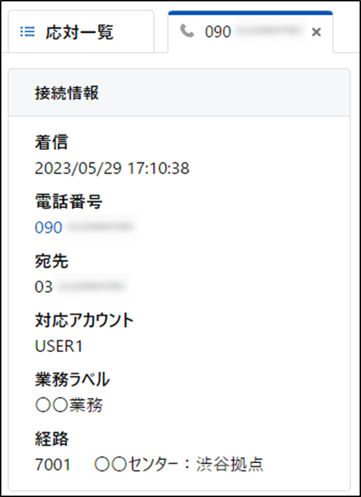The image size is (361, 497).
Task: Open the 応対一覧 tab
Action: click(81, 32)
